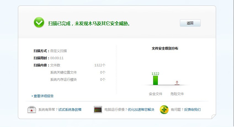This screenshot has width=234, height=127.
Task: Click the yellow-green feedback plus icon
Action: pyautogui.click(x=164, y=110)
